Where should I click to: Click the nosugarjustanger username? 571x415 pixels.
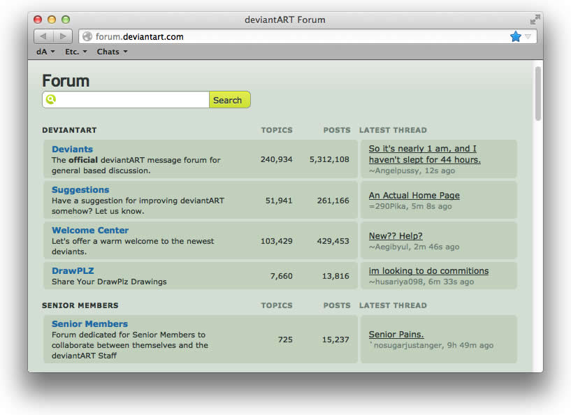(407, 345)
